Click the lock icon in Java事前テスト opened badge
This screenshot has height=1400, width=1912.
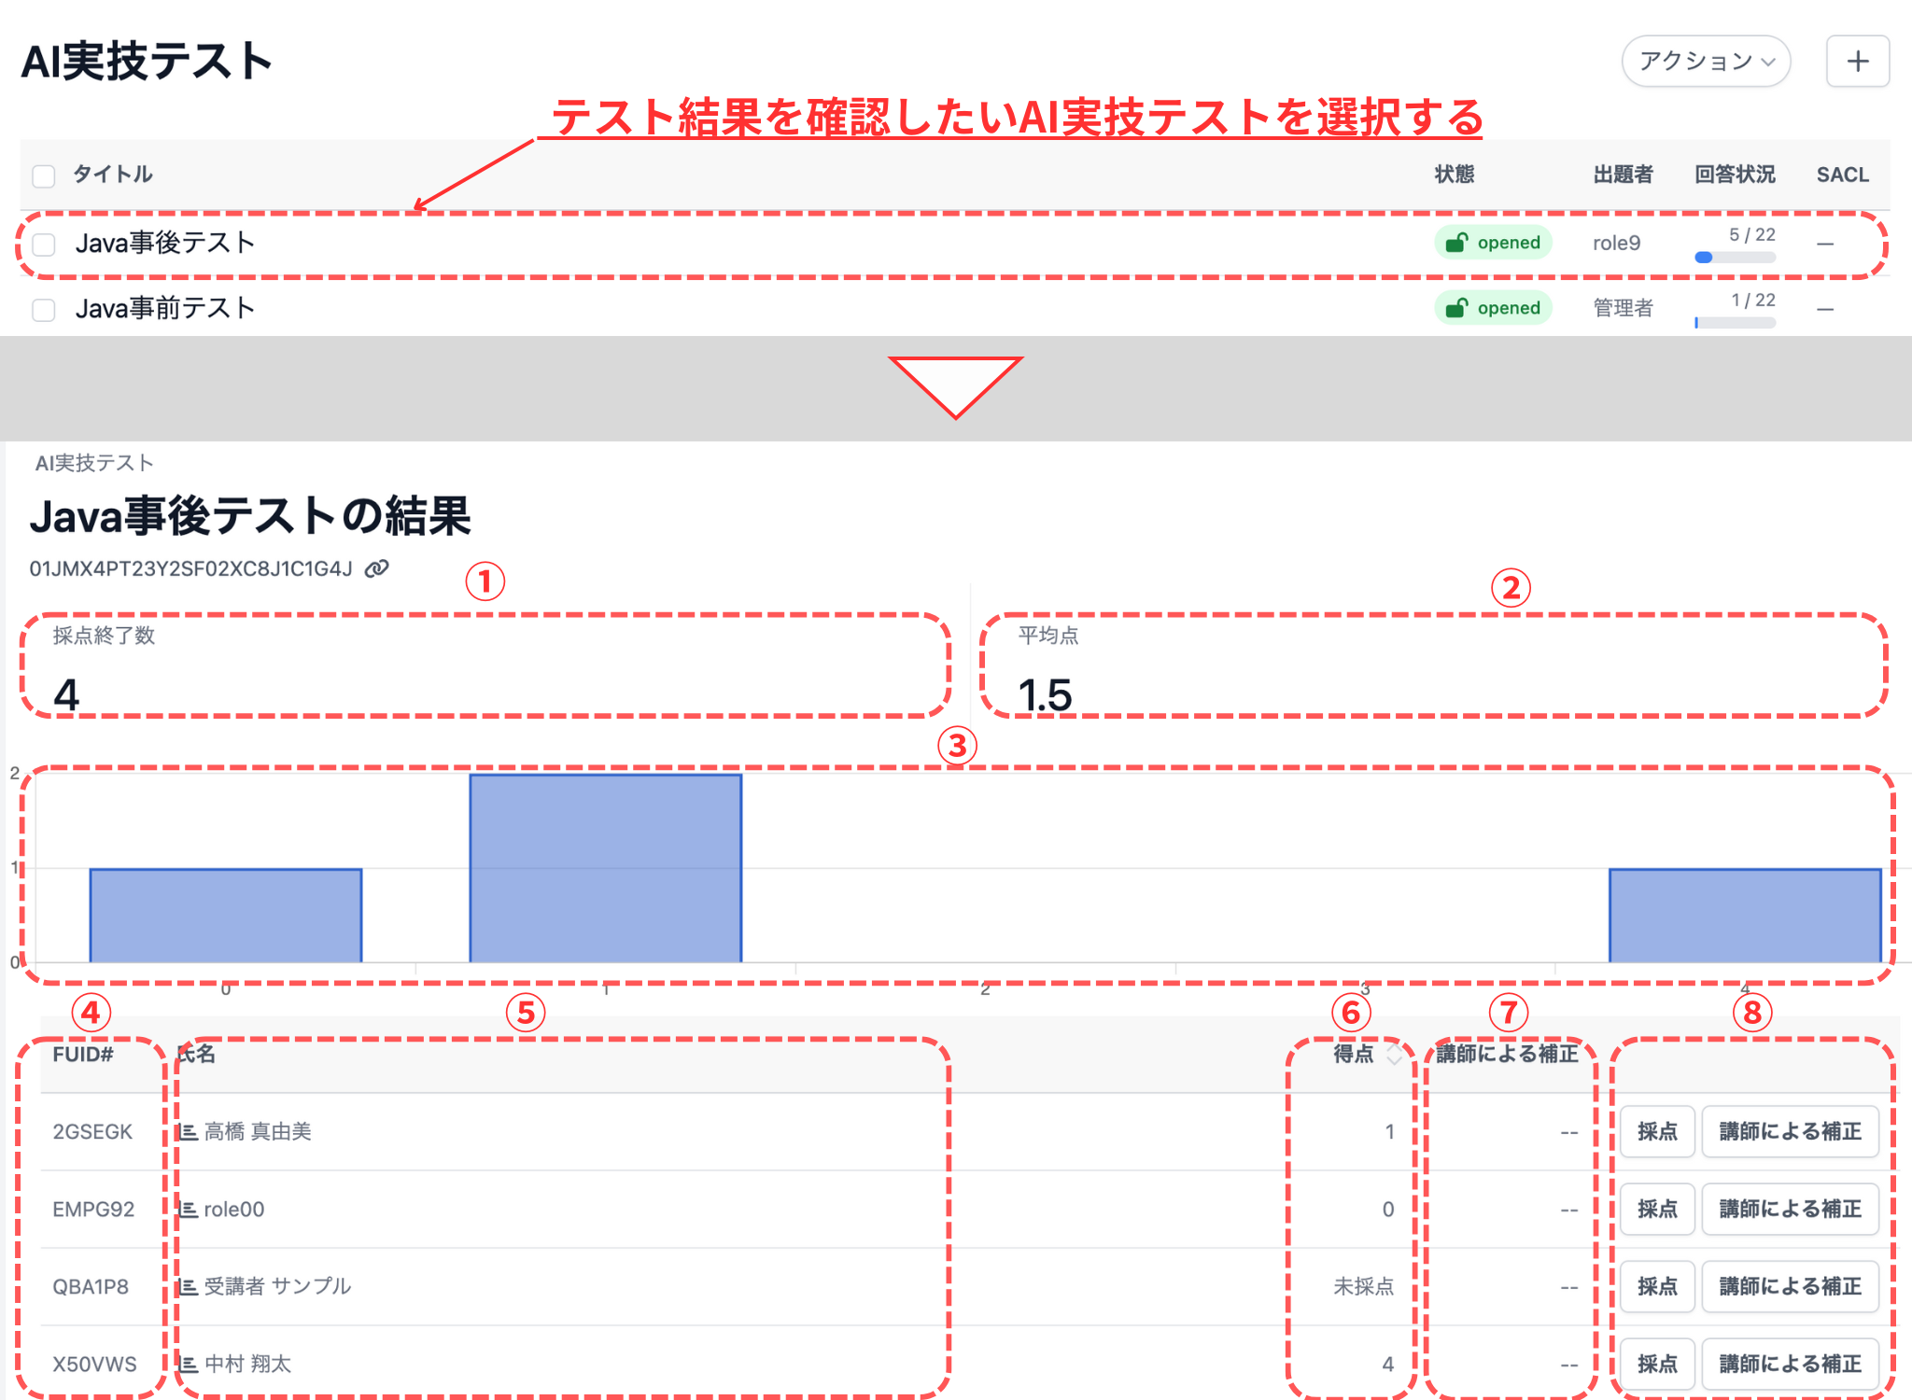pos(1457,307)
